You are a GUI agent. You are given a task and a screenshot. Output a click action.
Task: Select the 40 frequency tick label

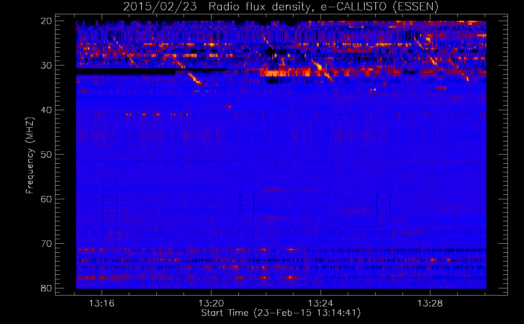(x=47, y=110)
